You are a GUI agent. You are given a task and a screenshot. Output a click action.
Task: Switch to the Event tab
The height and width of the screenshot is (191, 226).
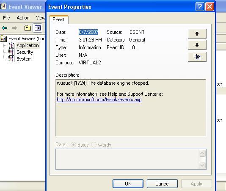[x=58, y=19]
